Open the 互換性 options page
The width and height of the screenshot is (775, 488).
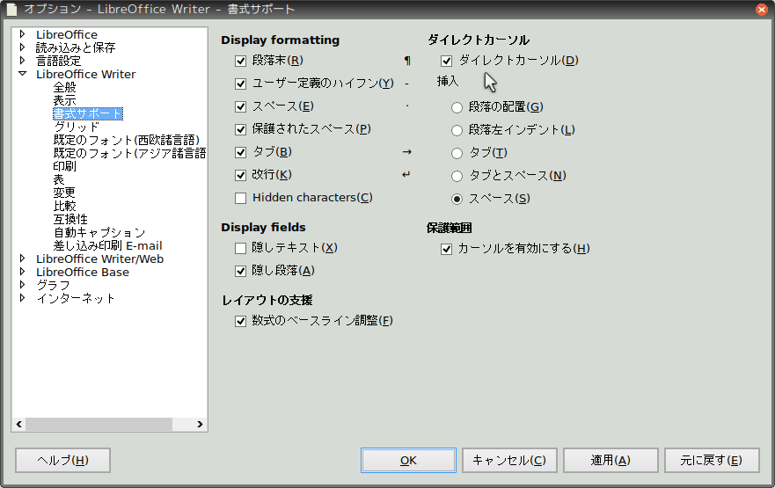click(70, 219)
